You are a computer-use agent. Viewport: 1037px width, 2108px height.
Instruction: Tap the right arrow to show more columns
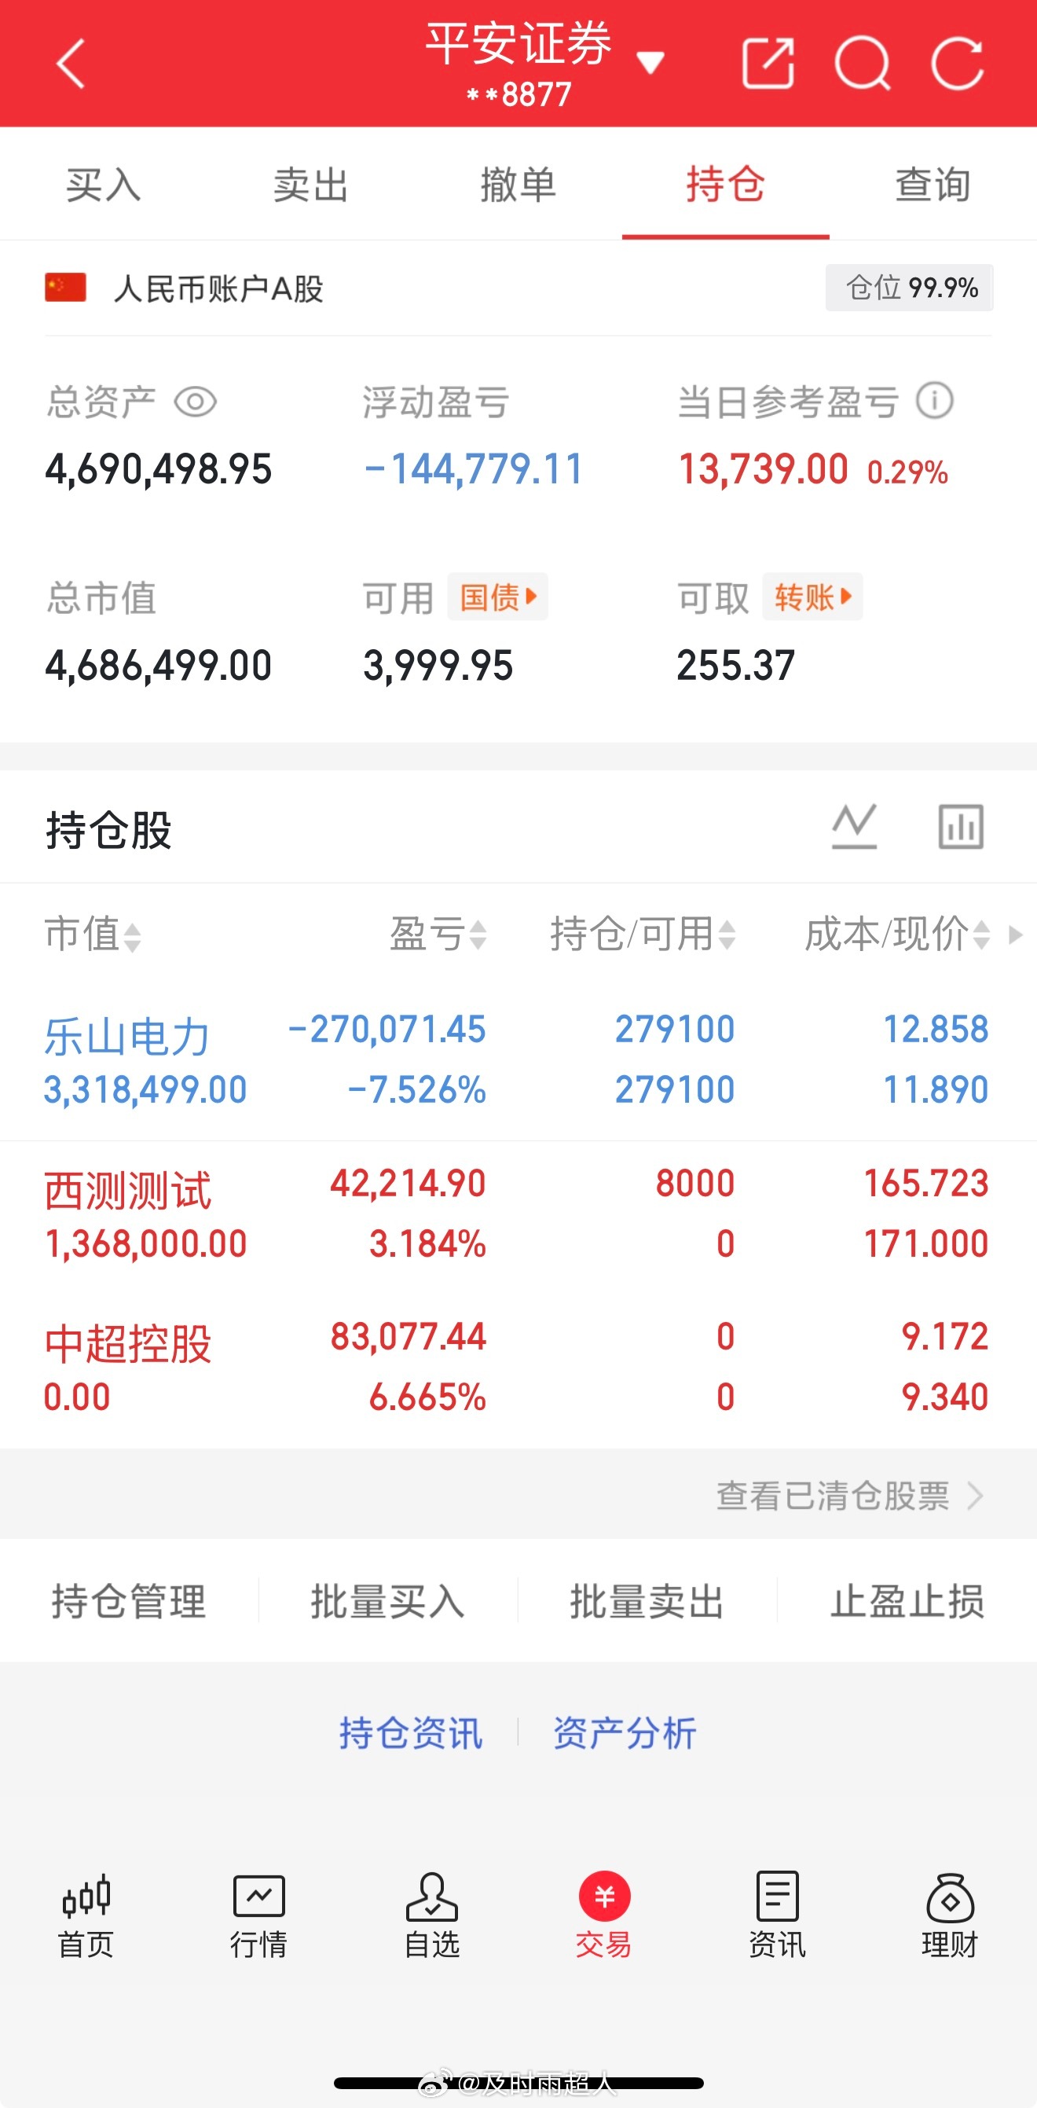point(1015,935)
